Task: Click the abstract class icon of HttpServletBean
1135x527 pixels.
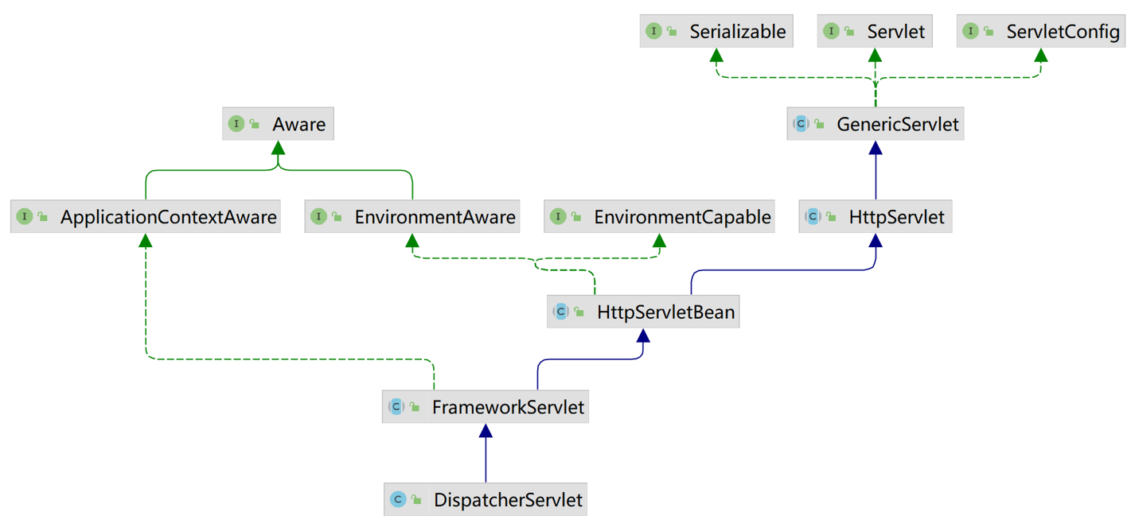Action: coord(560,312)
